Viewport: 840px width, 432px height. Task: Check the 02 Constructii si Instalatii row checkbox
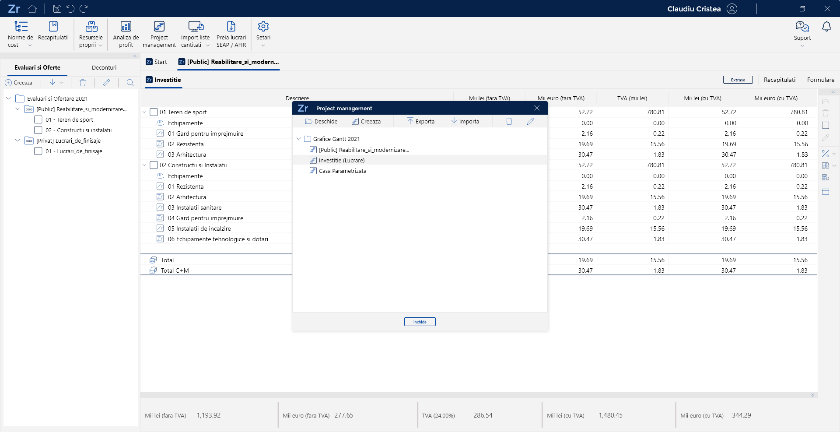click(x=154, y=165)
